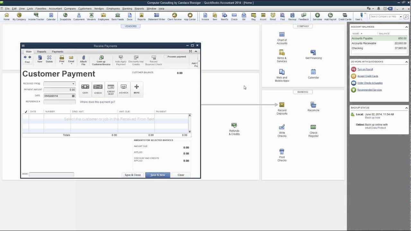Viewport: 411px width, 231px height.
Task: Open Statement Writer tool
Action: [156, 17]
